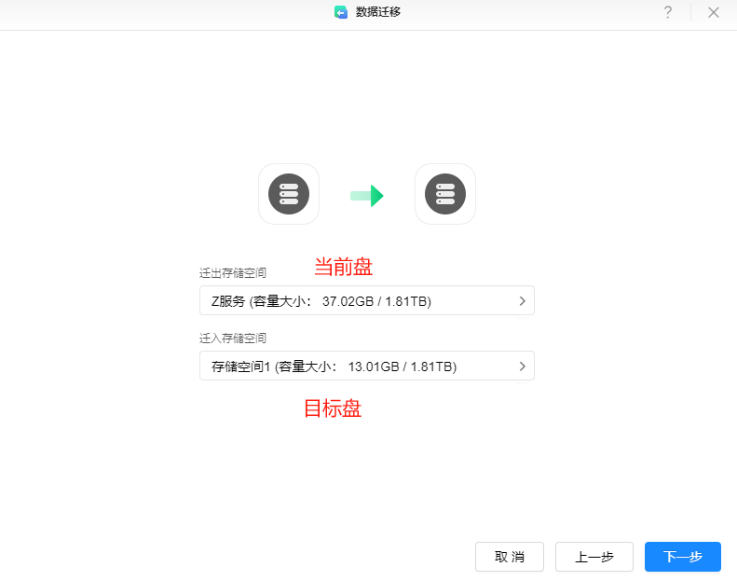
Task: Expand the chevron on the 存储空间1 row
Action: 522,367
